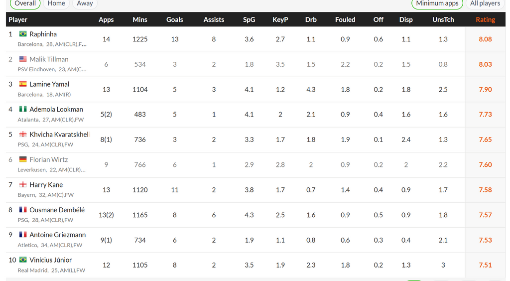The height and width of the screenshot is (281, 510).
Task: Sort by Mins column header
Action: pyautogui.click(x=140, y=19)
